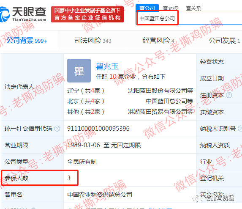Click the 营业期限 label
Viewport: 242px width, 209px height.
(x=16, y=145)
